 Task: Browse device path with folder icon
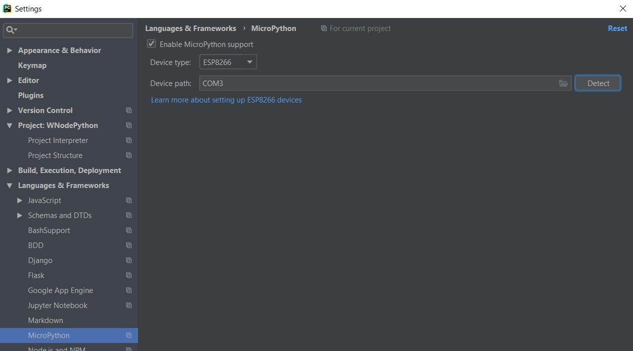tap(563, 83)
